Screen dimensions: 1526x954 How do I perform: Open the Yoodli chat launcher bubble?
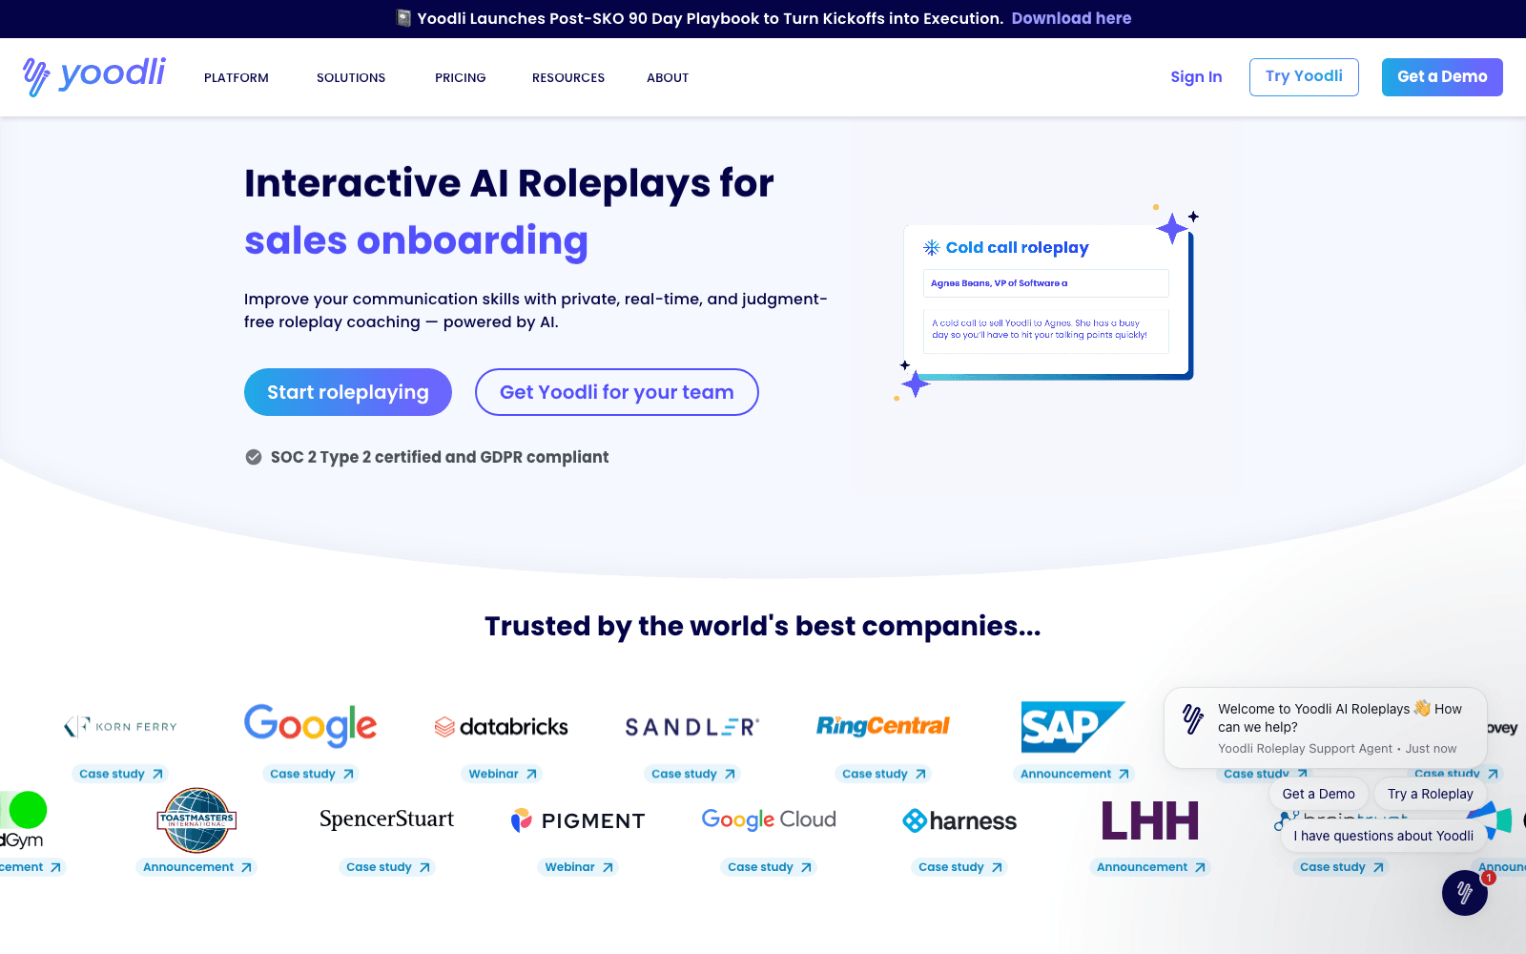(x=1465, y=893)
